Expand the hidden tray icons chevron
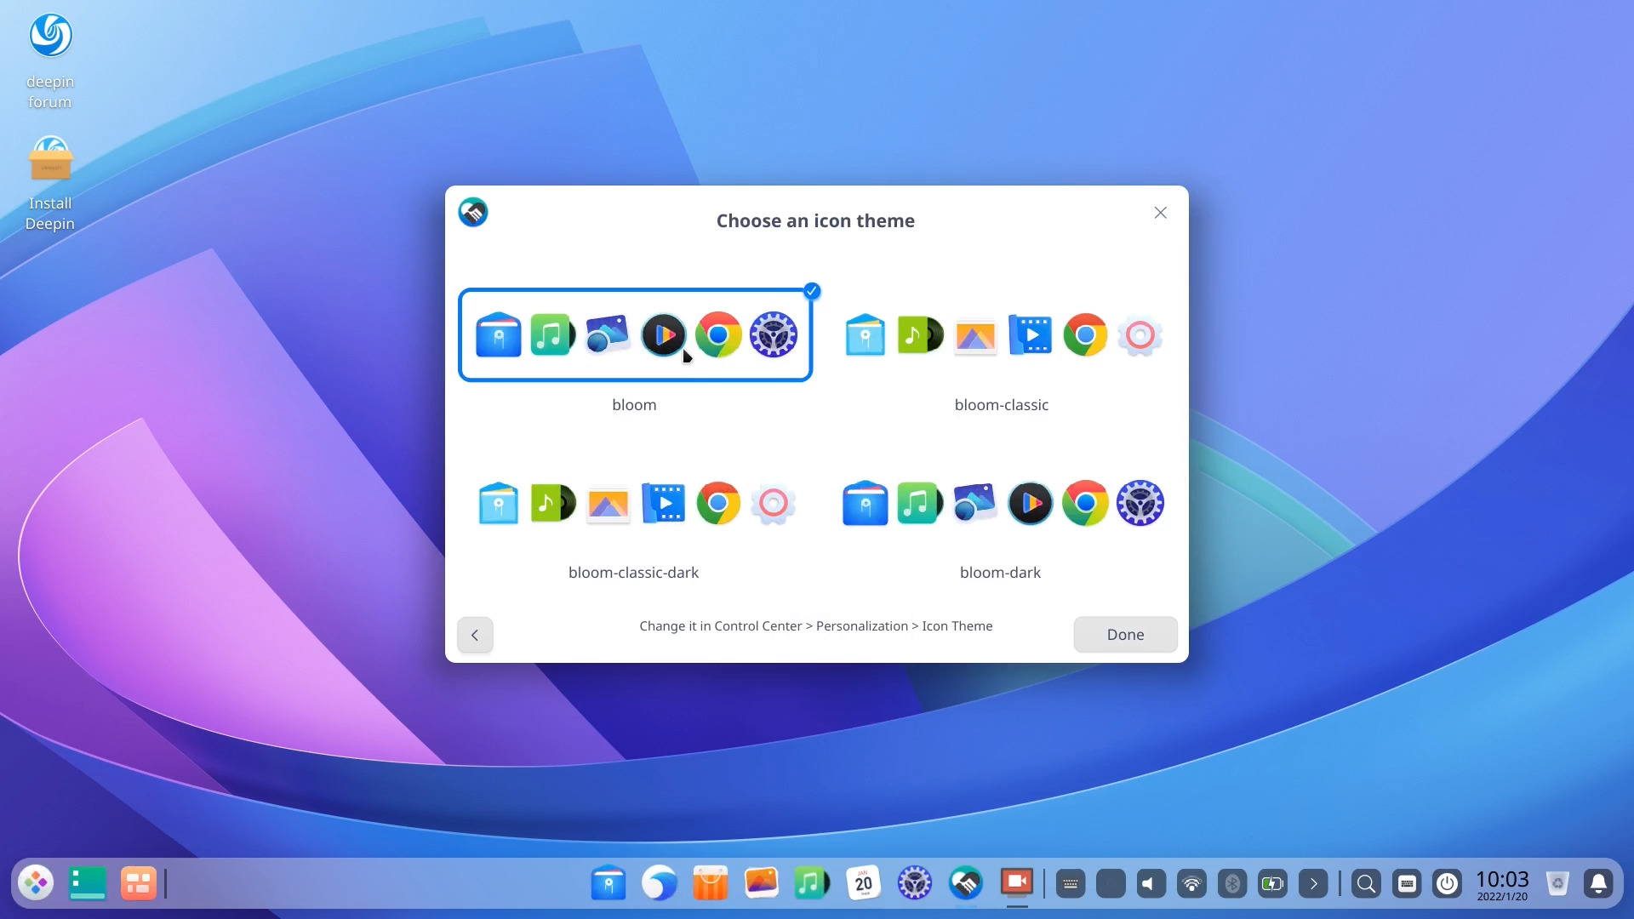Image resolution: width=1634 pixels, height=919 pixels. point(1314,884)
